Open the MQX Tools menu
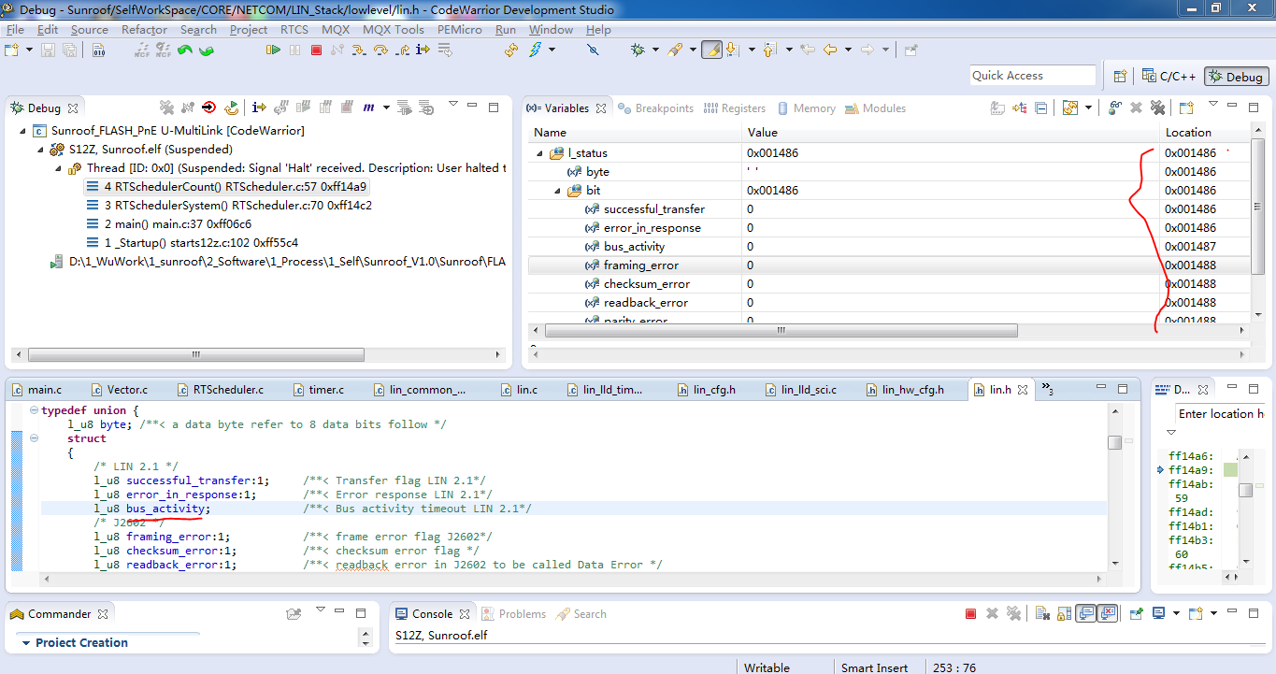The width and height of the screenshot is (1276, 674). tap(393, 29)
